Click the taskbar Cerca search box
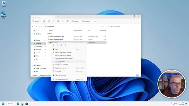Viewport: 189px width, 106px height. [11, 104]
